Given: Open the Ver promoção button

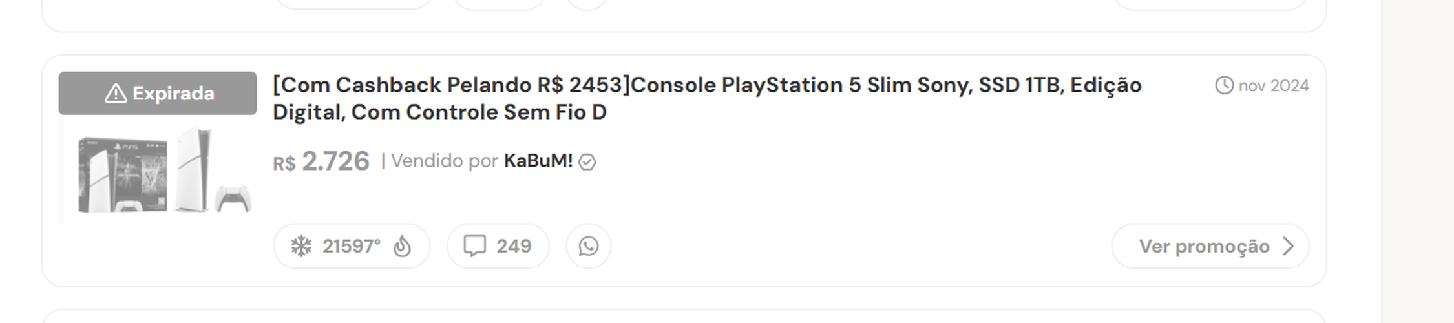Looking at the screenshot, I should point(1210,246).
